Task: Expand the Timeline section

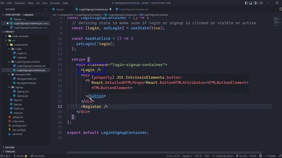Action: tap(10, 152)
